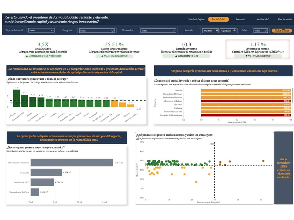Select the Iluminación LED margin bar 4,738.74

42,182
